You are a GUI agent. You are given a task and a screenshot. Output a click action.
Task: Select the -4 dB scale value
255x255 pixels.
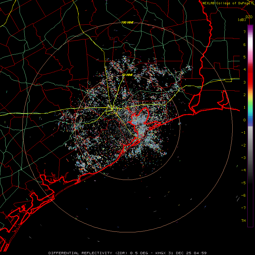tap(243, 170)
